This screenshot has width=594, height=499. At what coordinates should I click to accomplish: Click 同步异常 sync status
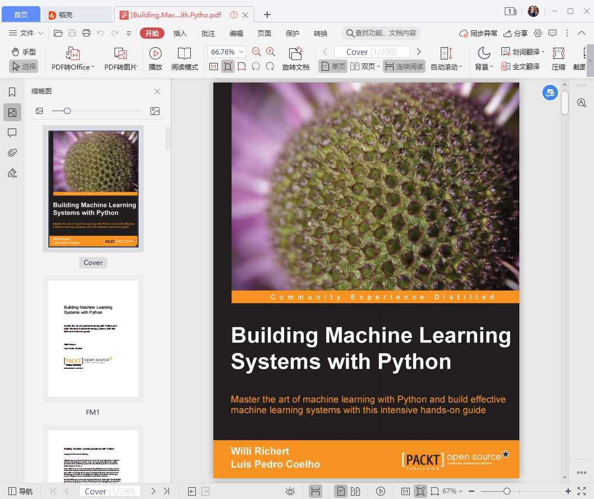(478, 33)
